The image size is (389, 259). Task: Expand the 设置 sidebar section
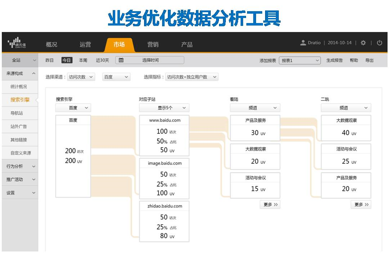pos(20,193)
